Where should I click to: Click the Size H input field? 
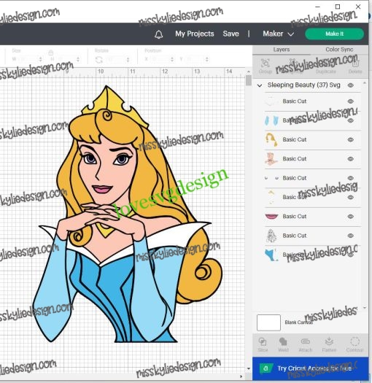pyautogui.click(x=66, y=59)
